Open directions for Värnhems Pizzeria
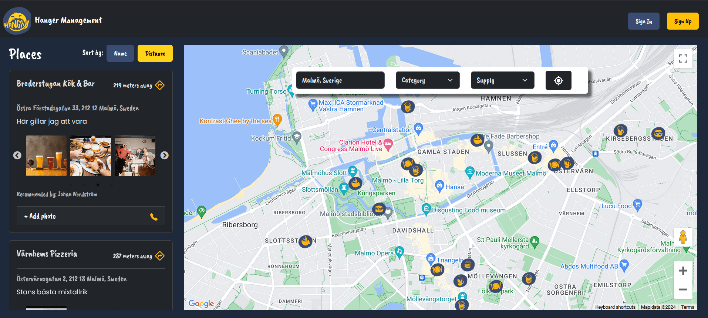Viewport: 708px width, 318px height. [x=160, y=256]
